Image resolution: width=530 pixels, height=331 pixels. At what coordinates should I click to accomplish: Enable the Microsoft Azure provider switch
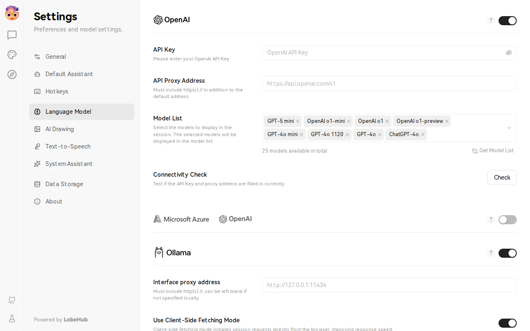508,220
